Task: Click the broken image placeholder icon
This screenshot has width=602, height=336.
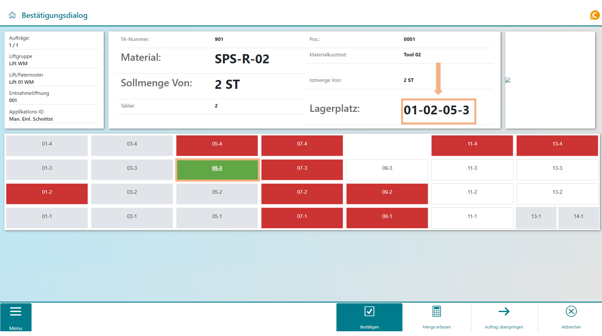Action: 508,80
